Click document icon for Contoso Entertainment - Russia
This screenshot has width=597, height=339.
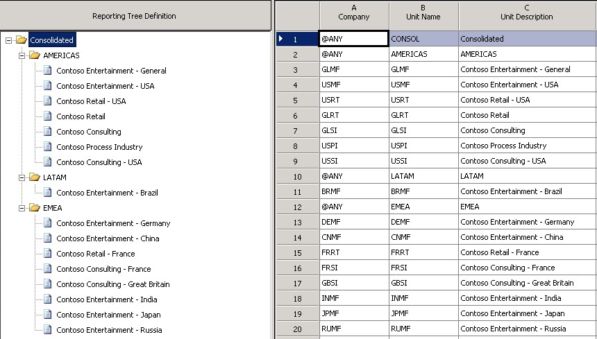pyautogui.click(x=48, y=329)
